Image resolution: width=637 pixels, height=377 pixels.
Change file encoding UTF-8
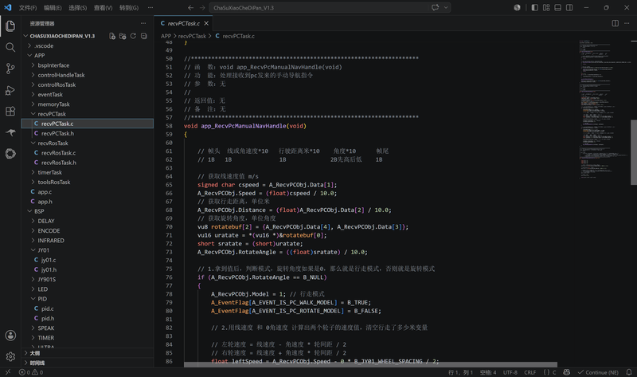tap(510, 372)
